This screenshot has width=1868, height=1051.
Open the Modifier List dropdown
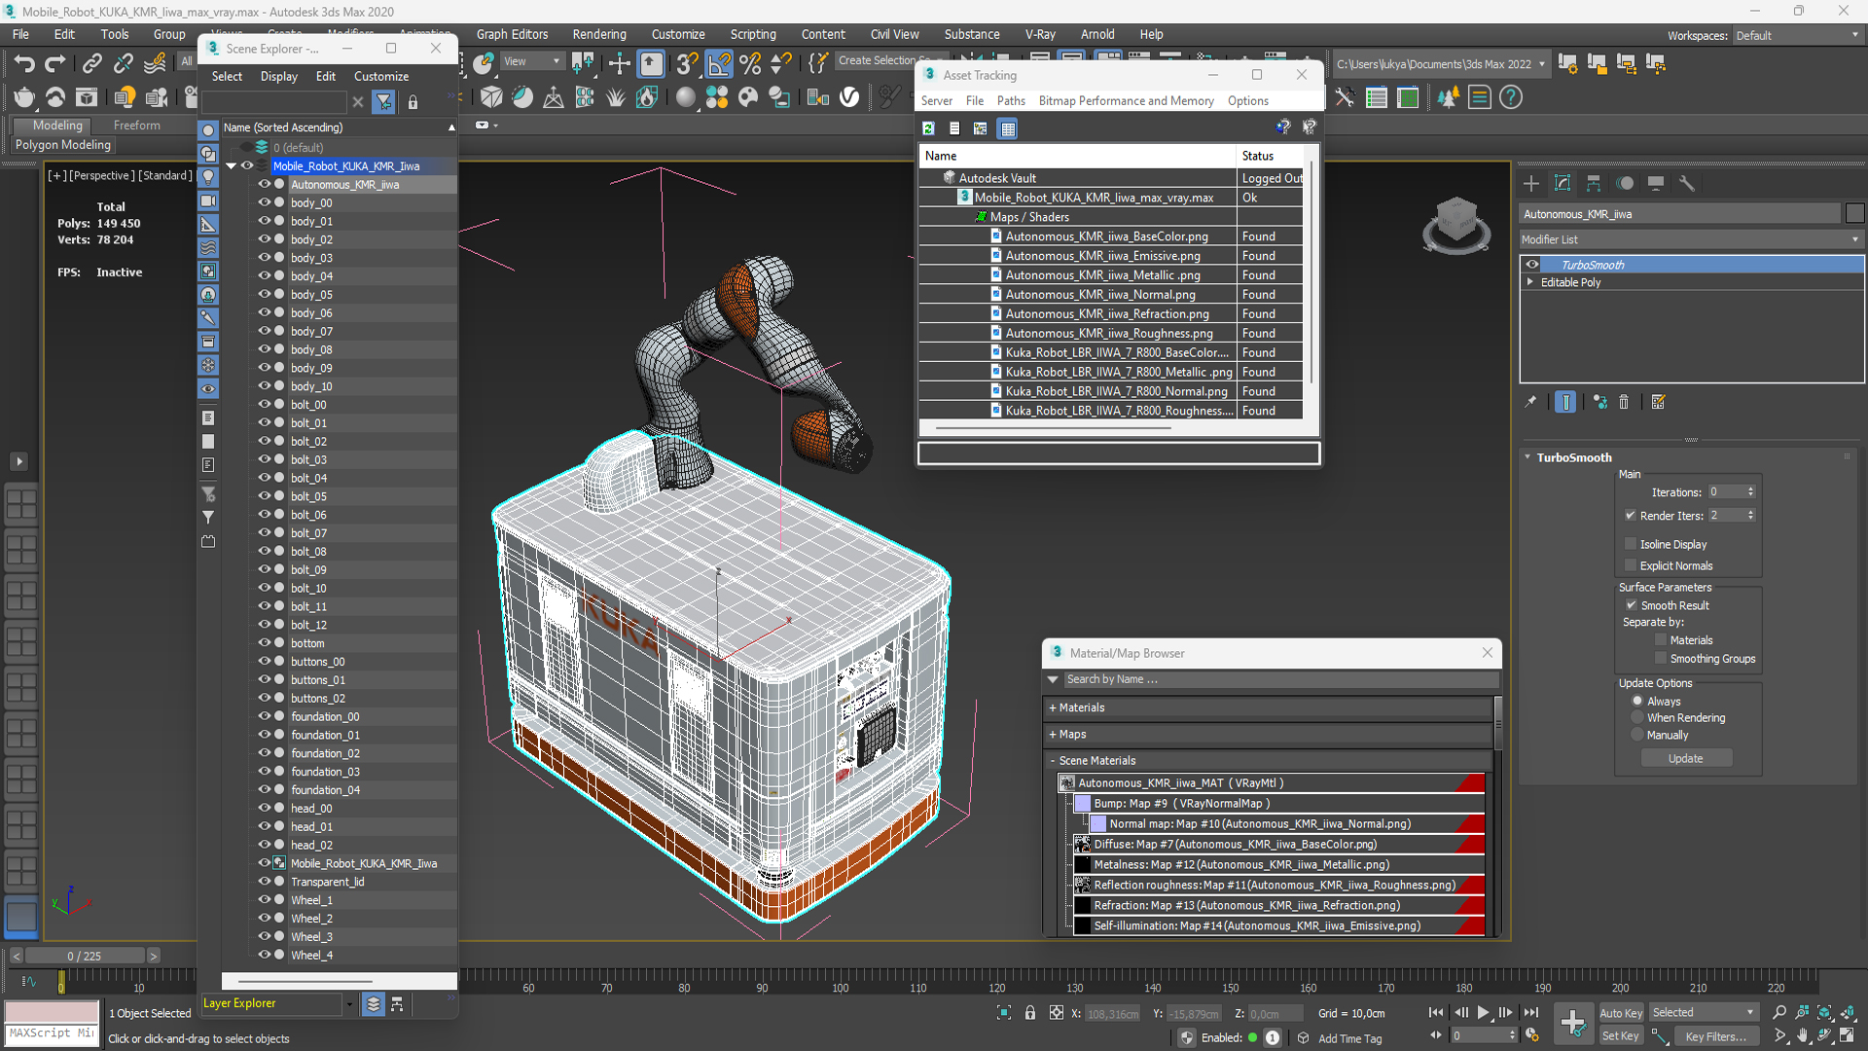click(x=1691, y=239)
